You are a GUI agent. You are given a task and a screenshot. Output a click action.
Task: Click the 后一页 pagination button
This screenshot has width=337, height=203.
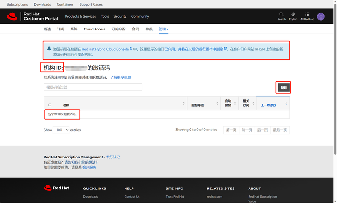pyautogui.click(x=263, y=130)
